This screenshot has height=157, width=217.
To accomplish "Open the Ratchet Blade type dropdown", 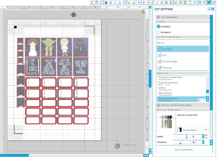I will click(193, 130).
